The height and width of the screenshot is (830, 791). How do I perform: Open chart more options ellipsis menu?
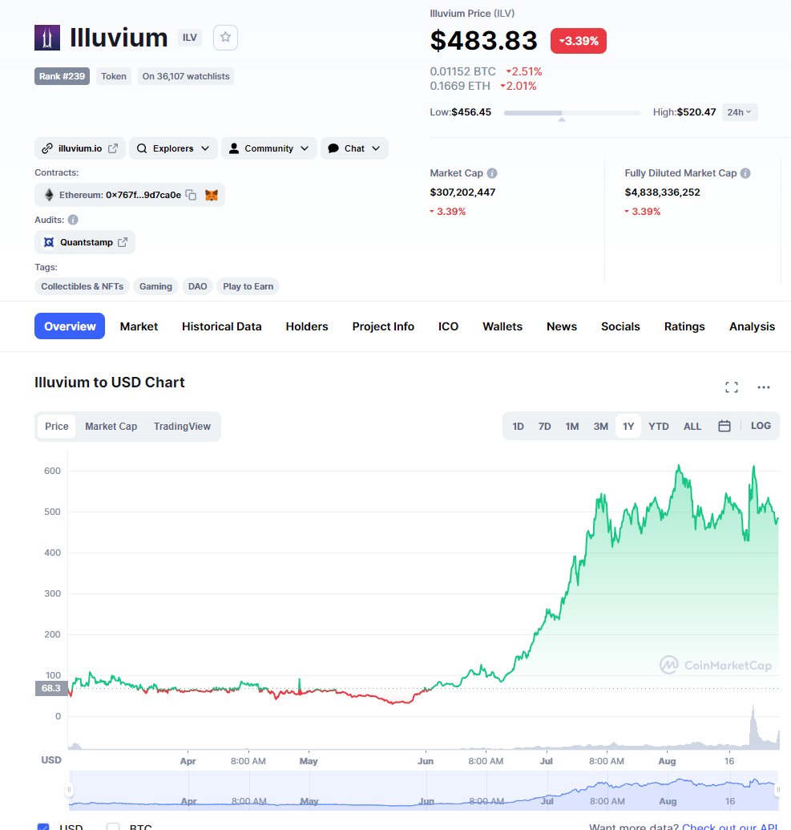click(x=764, y=387)
